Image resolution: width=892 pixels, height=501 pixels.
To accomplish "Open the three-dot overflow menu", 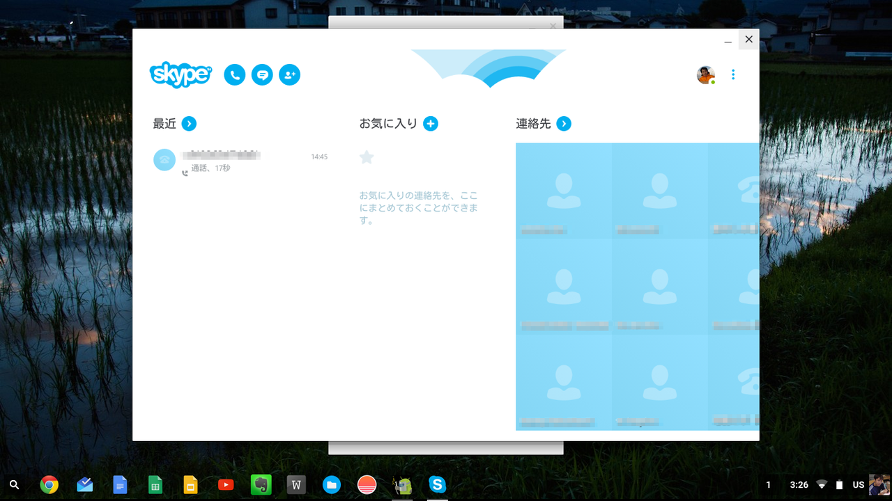I will [733, 74].
